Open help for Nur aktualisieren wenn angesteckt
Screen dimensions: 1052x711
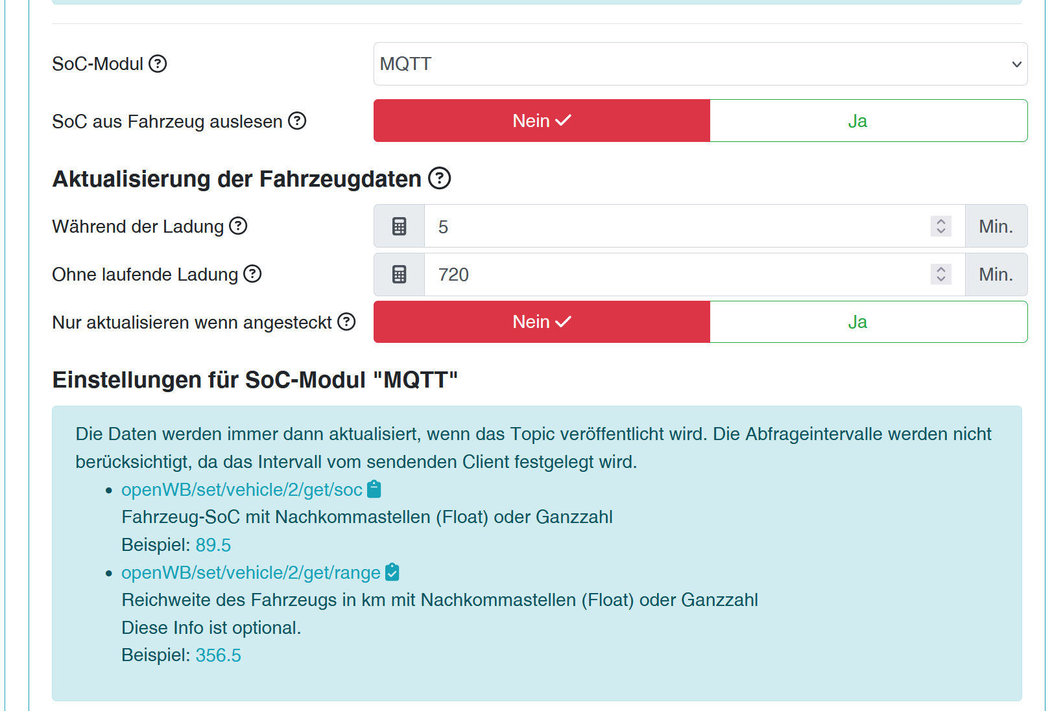tap(347, 321)
